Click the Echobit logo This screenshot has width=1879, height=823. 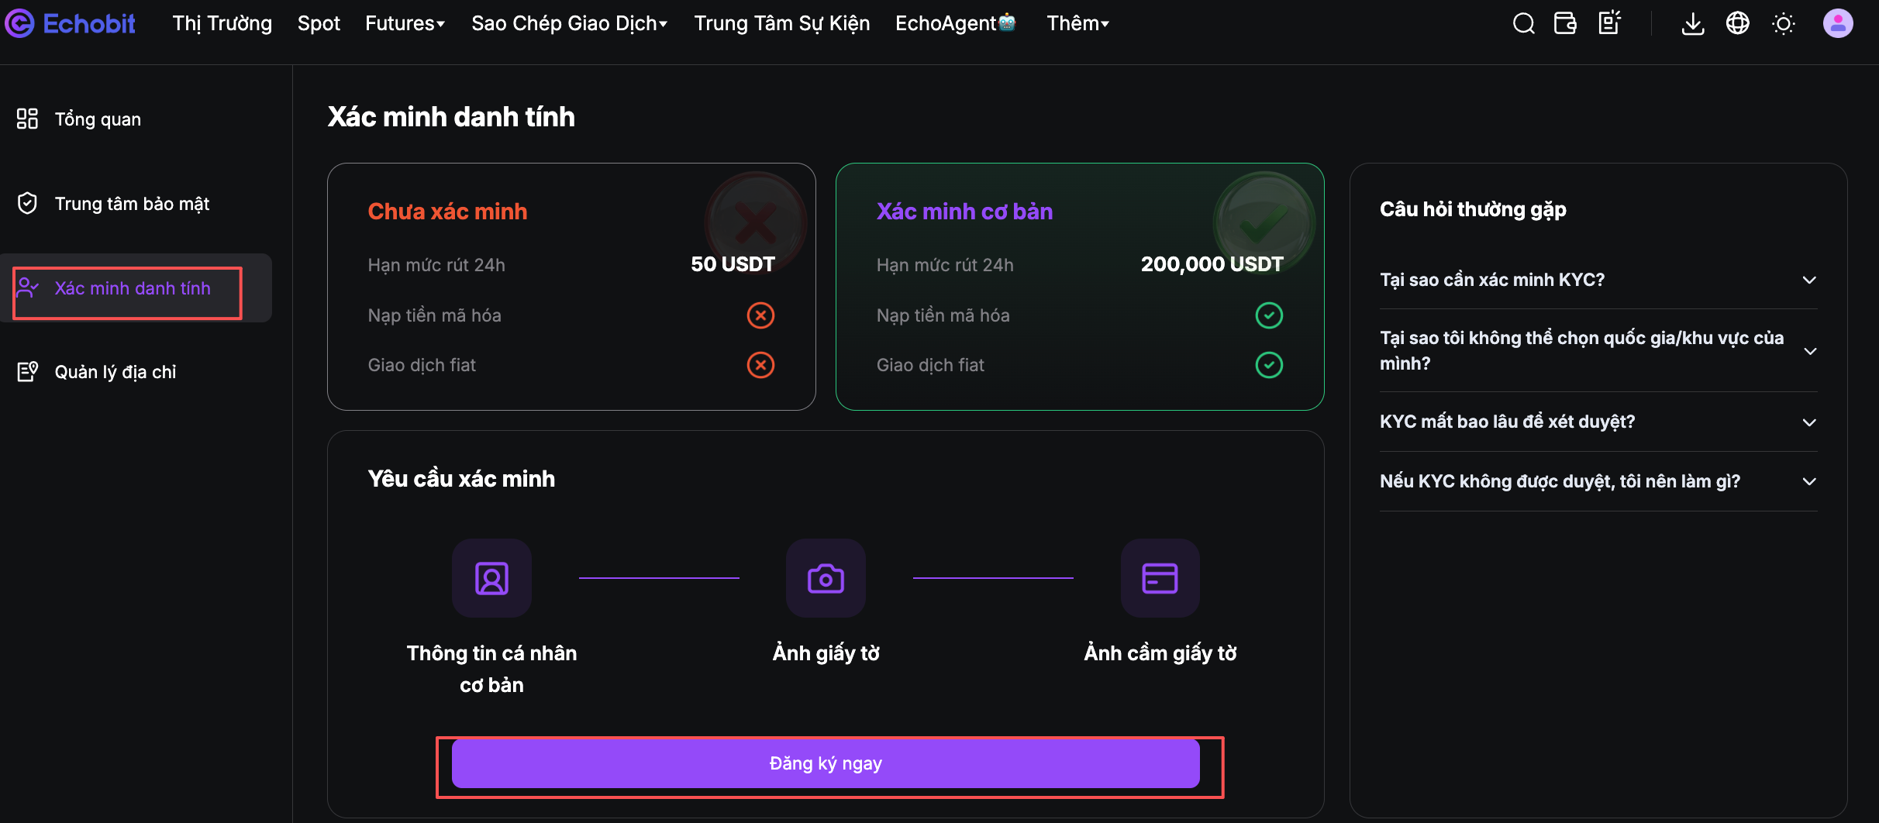[71, 23]
